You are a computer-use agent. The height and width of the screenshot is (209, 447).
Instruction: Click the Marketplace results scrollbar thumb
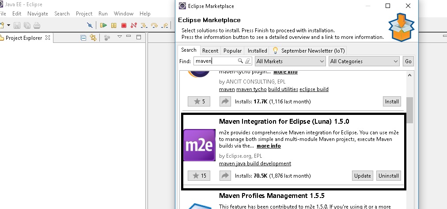409,110
